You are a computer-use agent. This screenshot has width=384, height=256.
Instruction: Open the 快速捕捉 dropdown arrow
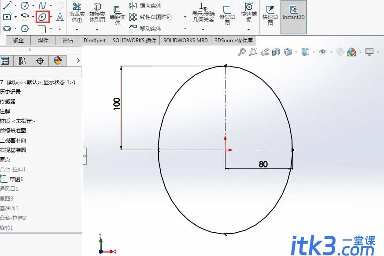coord(248,30)
